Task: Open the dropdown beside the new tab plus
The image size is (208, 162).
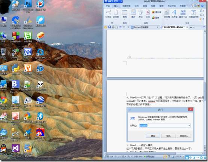Action: point(194,27)
